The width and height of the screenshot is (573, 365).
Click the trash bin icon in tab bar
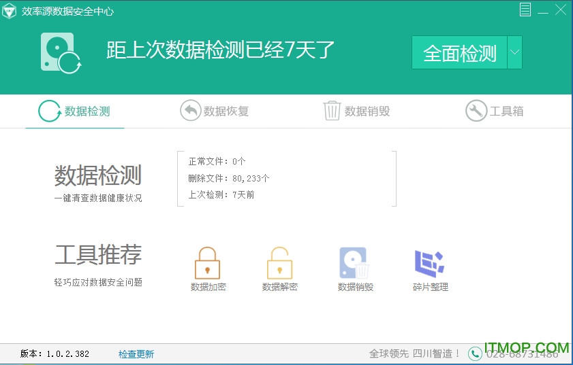pos(332,111)
